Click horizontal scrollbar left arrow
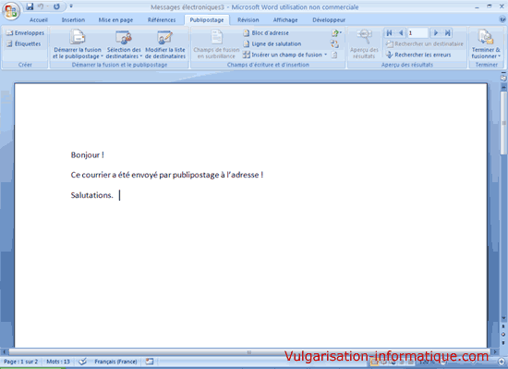The image size is (508, 369). pyautogui.click(x=5, y=351)
